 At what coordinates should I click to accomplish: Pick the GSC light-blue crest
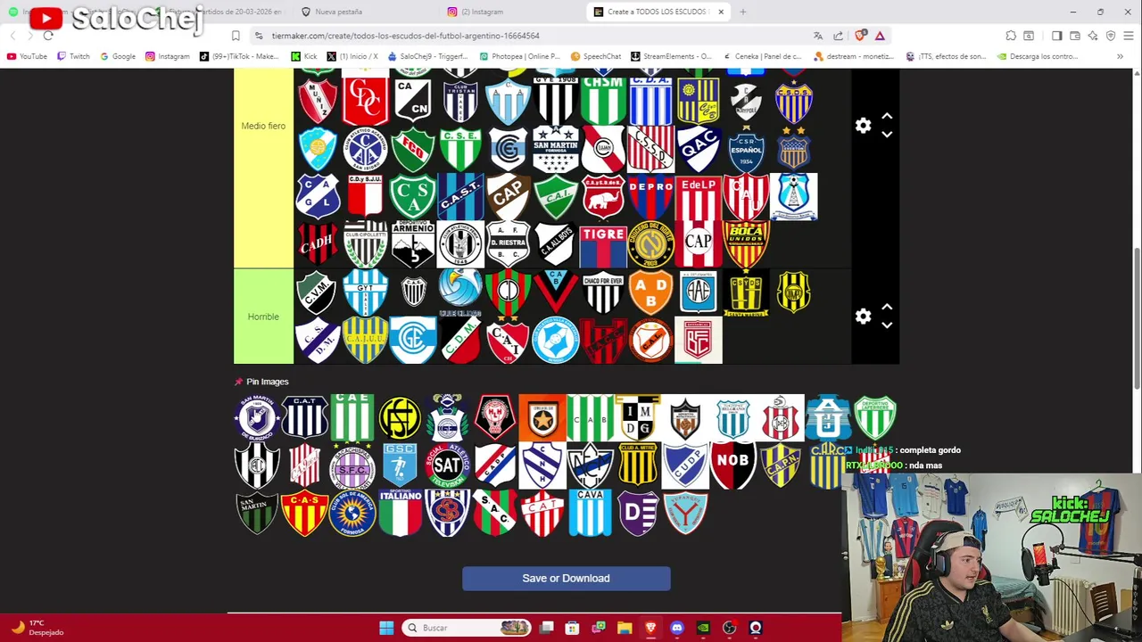(x=400, y=465)
